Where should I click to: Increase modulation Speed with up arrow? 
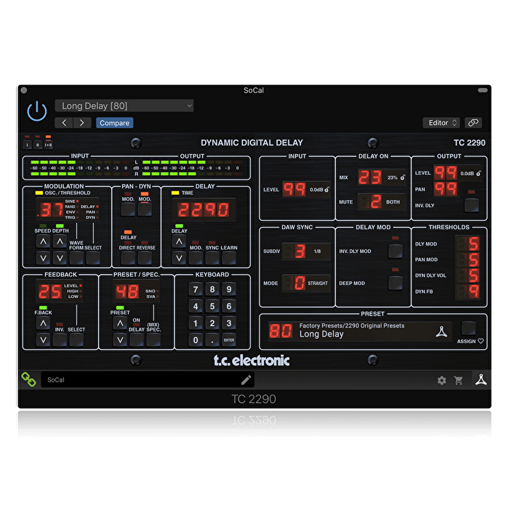point(43,241)
